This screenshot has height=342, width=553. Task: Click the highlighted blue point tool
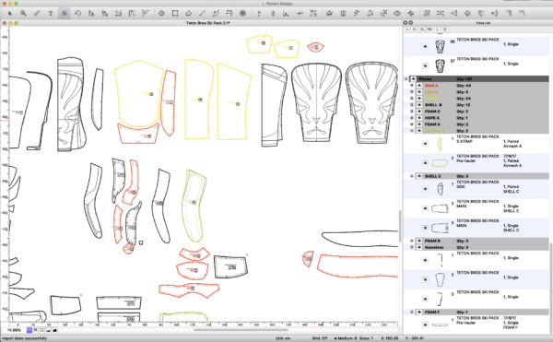(x=64, y=14)
